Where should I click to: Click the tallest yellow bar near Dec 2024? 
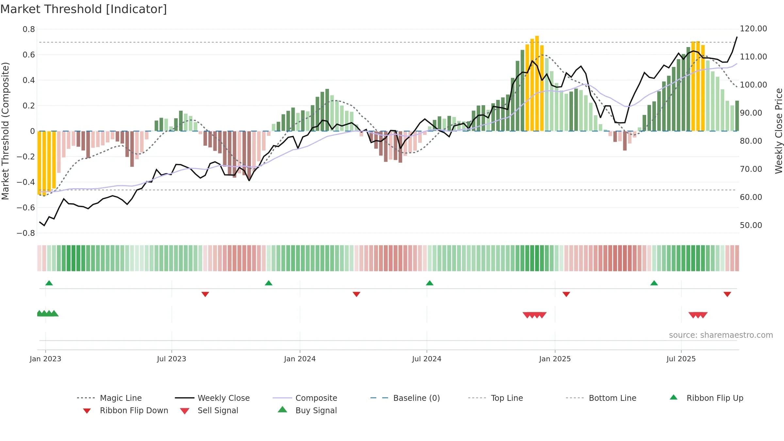pyautogui.click(x=537, y=83)
